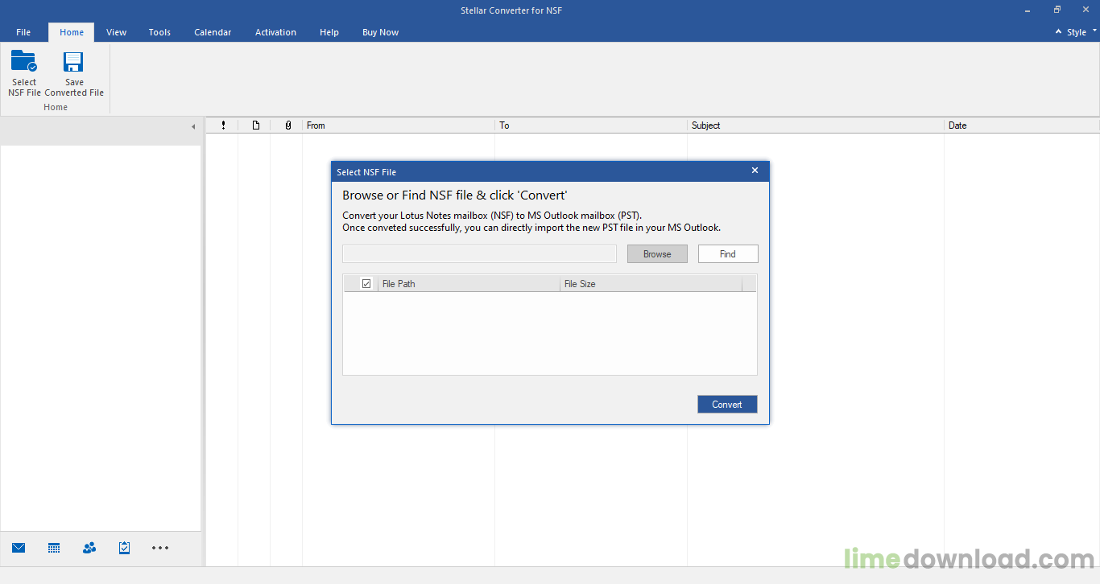Click the NSF file path input field
Image resolution: width=1100 pixels, height=584 pixels.
[479, 254]
